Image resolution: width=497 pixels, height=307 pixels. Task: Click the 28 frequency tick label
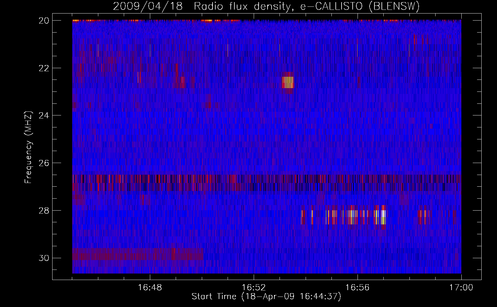tap(44, 211)
